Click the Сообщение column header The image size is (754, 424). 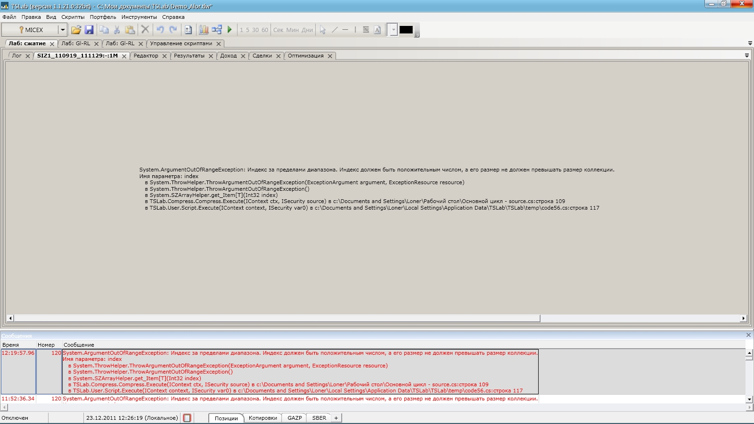pos(79,345)
